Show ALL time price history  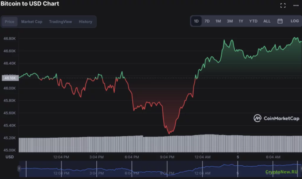pos(267,21)
